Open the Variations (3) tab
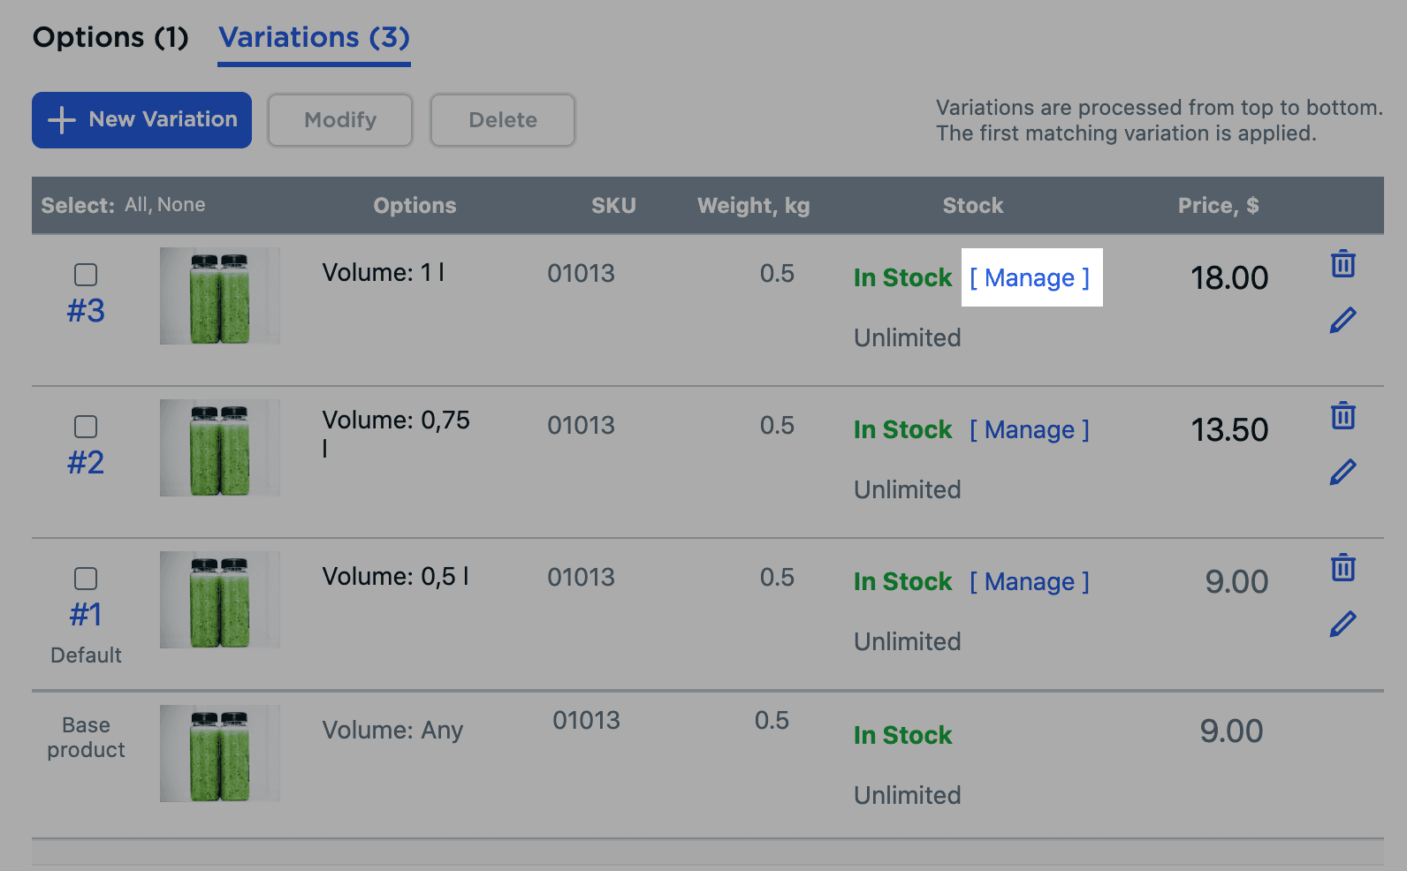Viewport: 1407px width, 871px height. click(314, 38)
